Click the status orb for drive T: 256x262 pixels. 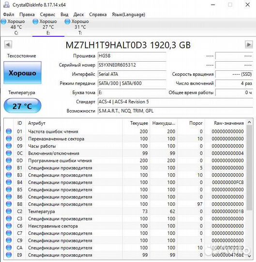[67, 21]
